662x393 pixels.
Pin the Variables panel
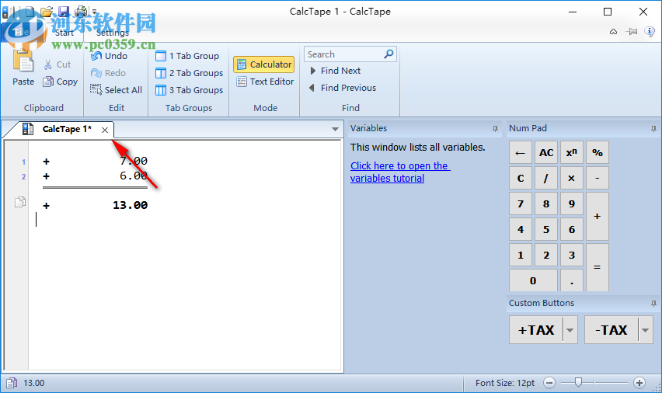tap(495, 129)
